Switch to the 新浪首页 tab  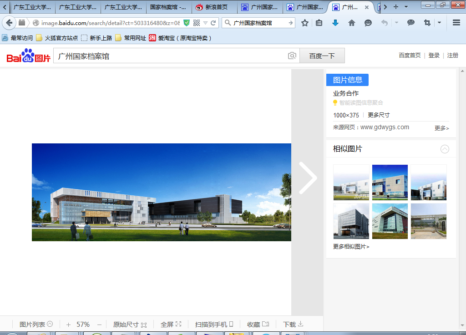pos(214,7)
